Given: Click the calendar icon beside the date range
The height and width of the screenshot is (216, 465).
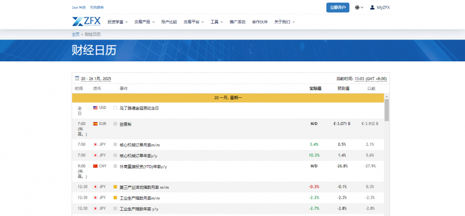Looking at the screenshot, I should tap(77, 78).
